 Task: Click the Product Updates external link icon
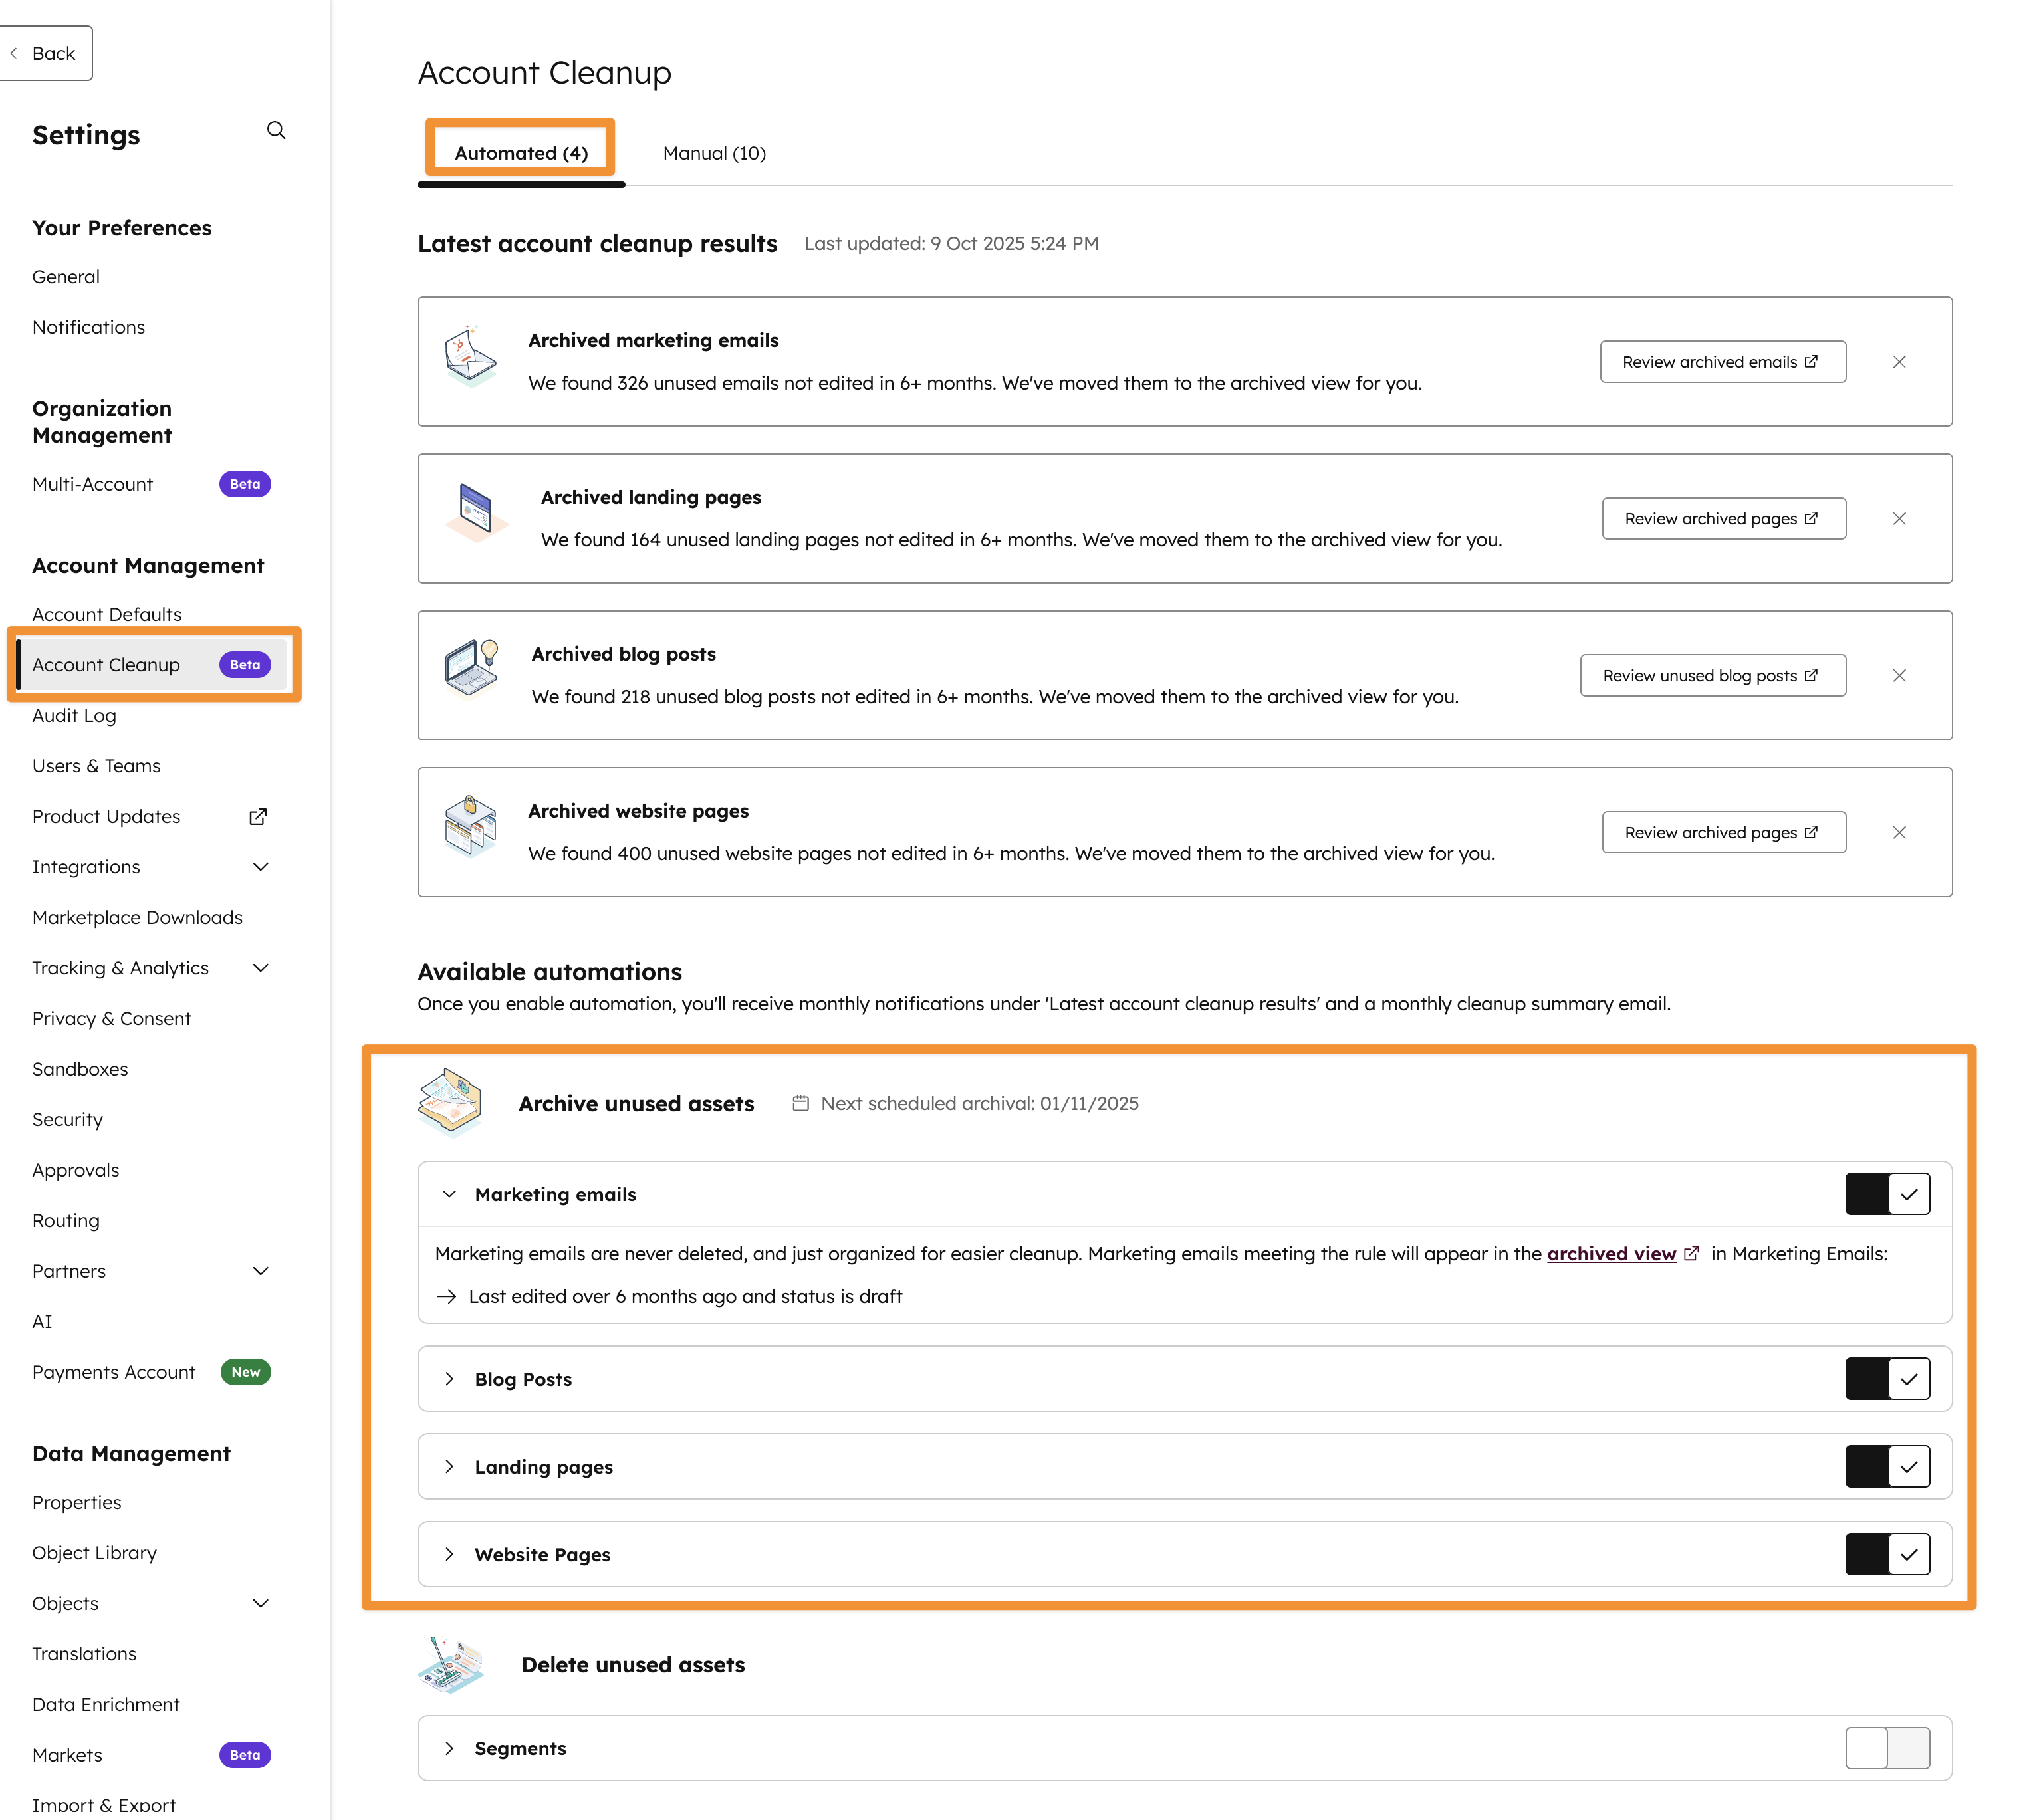click(x=258, y=817)
